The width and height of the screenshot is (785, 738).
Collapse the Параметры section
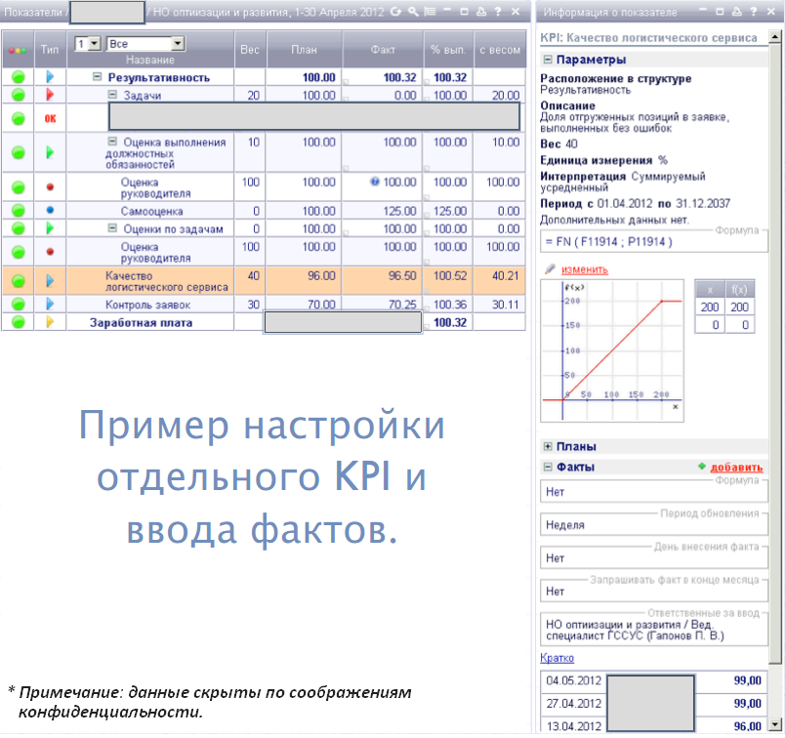click(x=548, y=60)
